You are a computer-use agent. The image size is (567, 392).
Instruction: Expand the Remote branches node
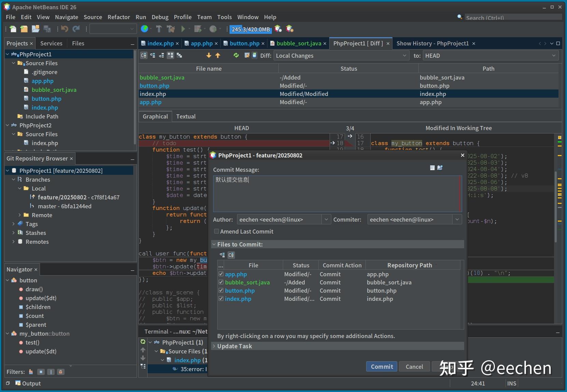tap(19, 215)
